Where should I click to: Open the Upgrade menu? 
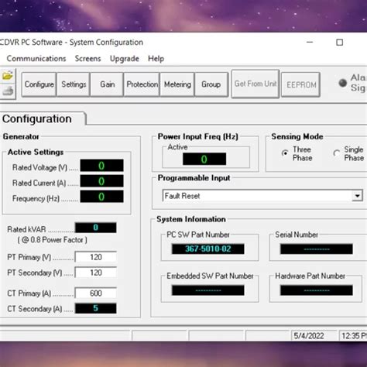[x=125, y=59]
